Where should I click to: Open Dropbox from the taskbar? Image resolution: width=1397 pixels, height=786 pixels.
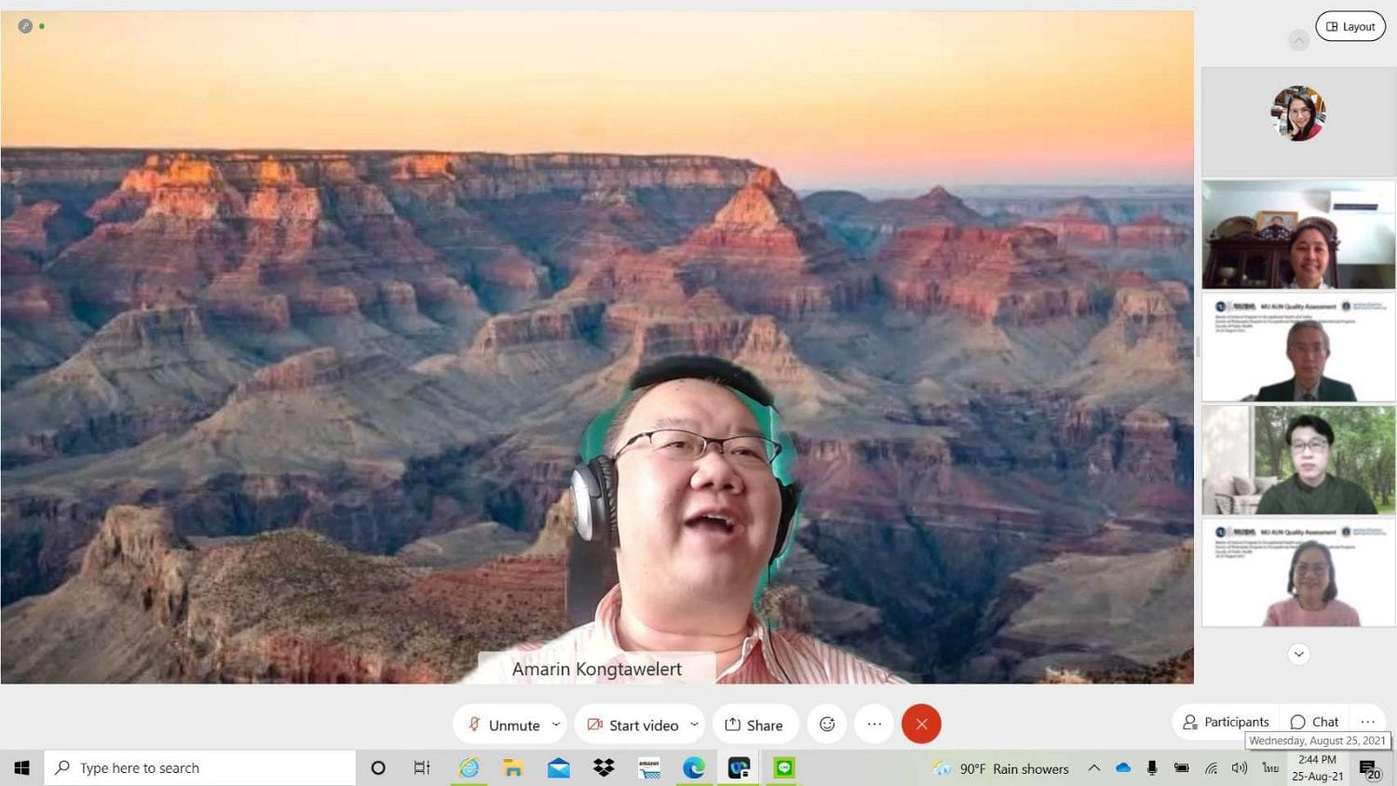click(x=604, y=768)
